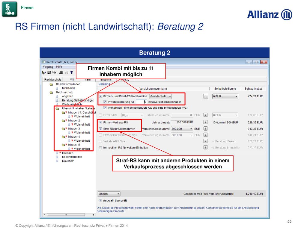Click the document icon beside Mitarbeiter
Image resolution: width=307 pixels, height=230 pixels.
(57, 88)
